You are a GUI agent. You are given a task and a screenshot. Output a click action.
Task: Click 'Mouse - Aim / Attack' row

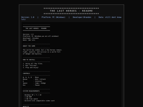coord(34,79)
